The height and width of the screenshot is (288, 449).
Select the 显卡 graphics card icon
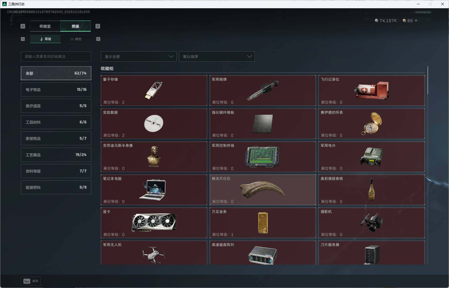tap(154, 223)
